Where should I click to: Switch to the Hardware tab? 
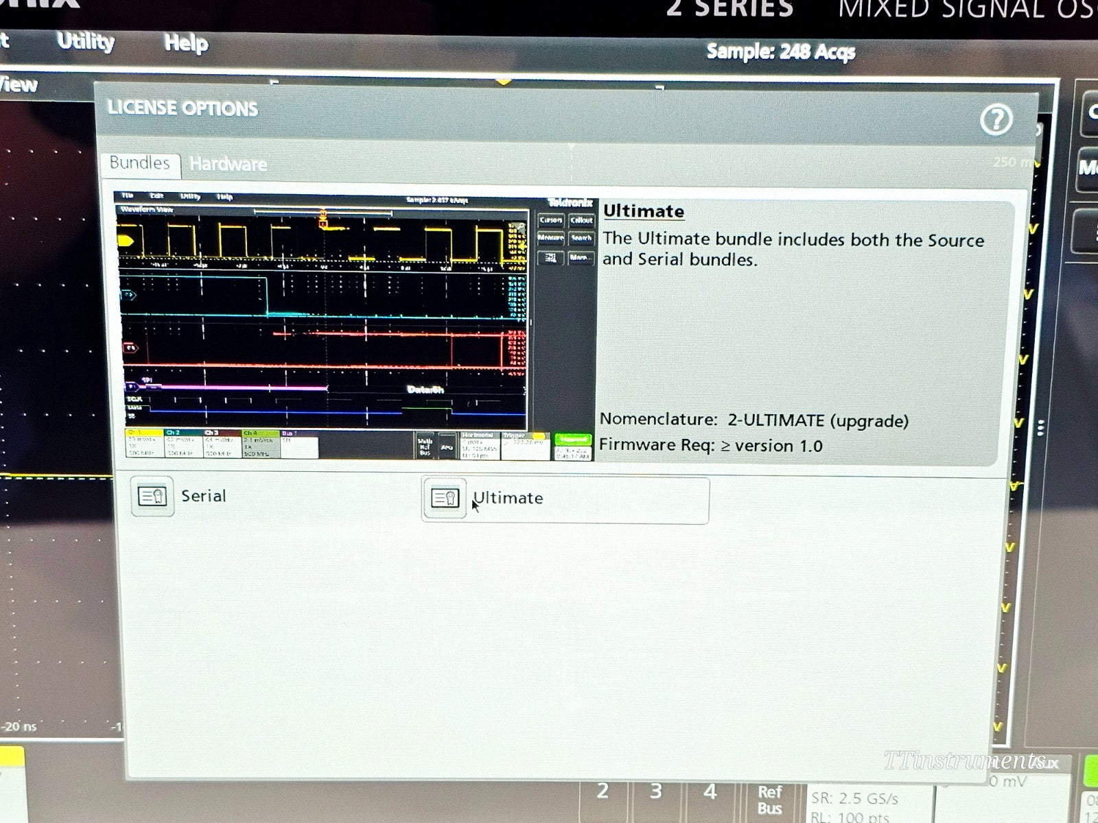click(228, 164)
